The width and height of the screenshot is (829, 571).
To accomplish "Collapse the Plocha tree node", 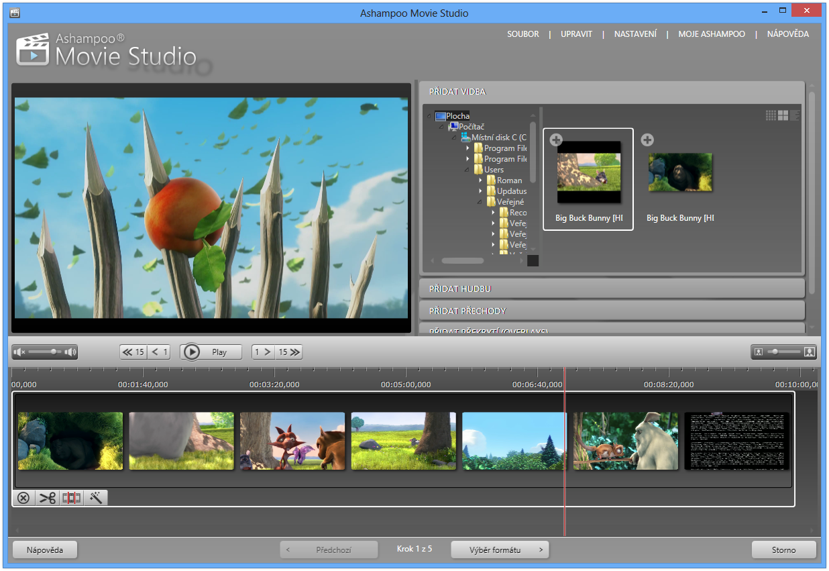I will [x=429, y=116].
